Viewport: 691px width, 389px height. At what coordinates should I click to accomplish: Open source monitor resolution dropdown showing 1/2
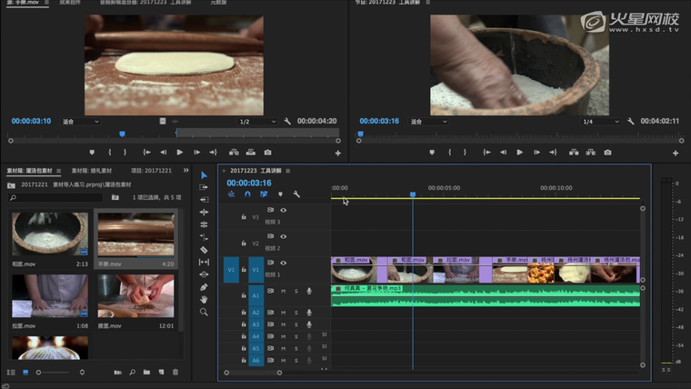256,121
